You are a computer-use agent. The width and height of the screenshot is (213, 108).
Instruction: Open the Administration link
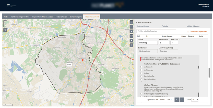tap(203, 5)
